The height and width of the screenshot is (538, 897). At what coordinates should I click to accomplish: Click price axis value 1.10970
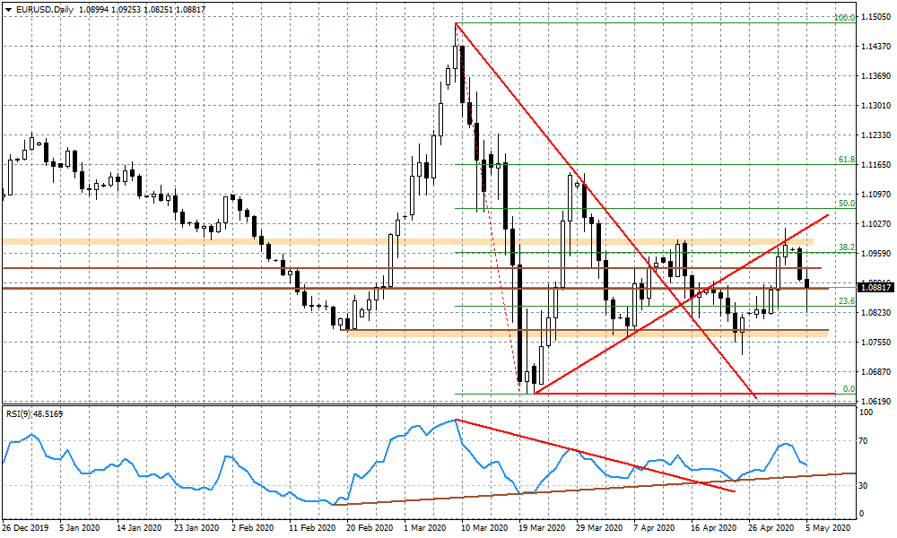pyautogui.click(x=875, y=195)
